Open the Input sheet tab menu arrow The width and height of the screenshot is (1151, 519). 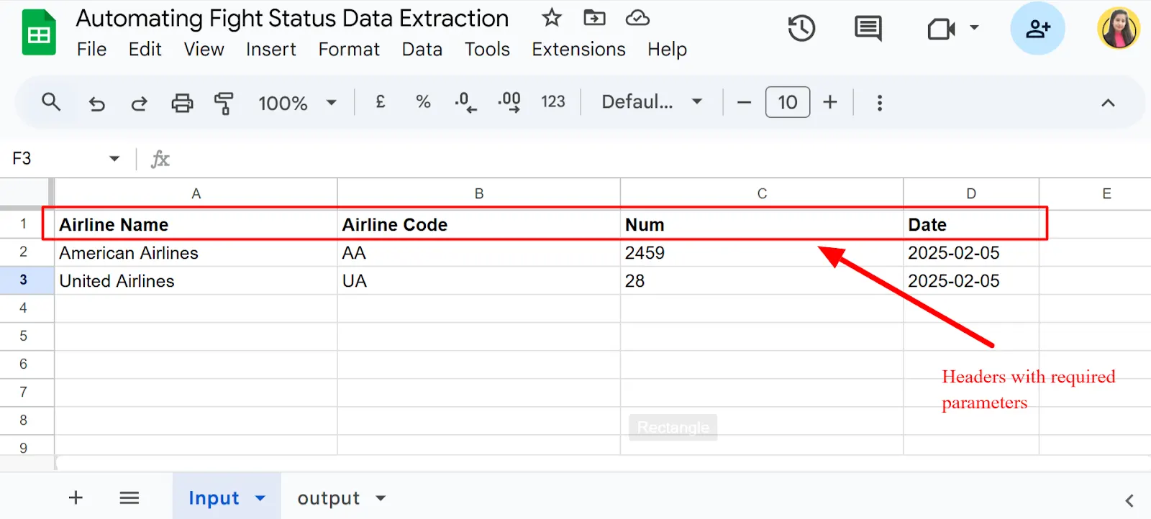260,497
